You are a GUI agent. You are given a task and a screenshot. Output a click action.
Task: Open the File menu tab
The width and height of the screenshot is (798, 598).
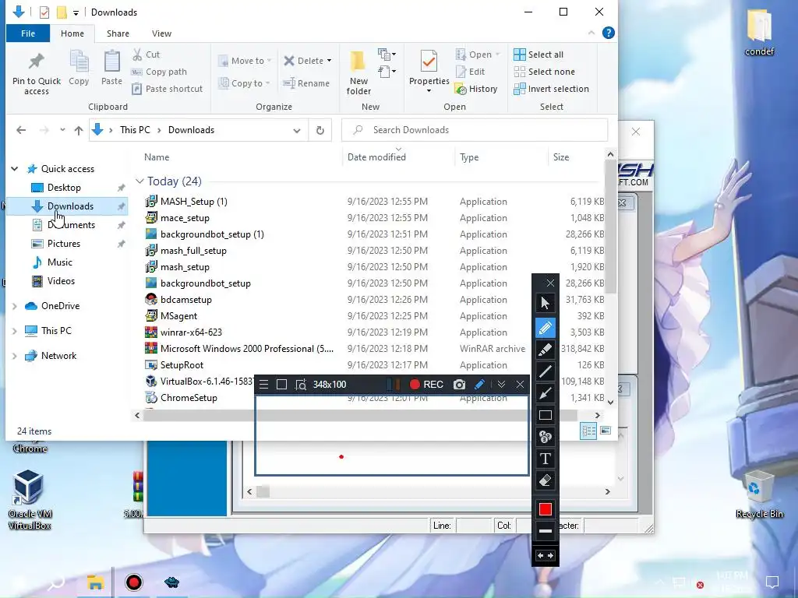tap(28, 33)
